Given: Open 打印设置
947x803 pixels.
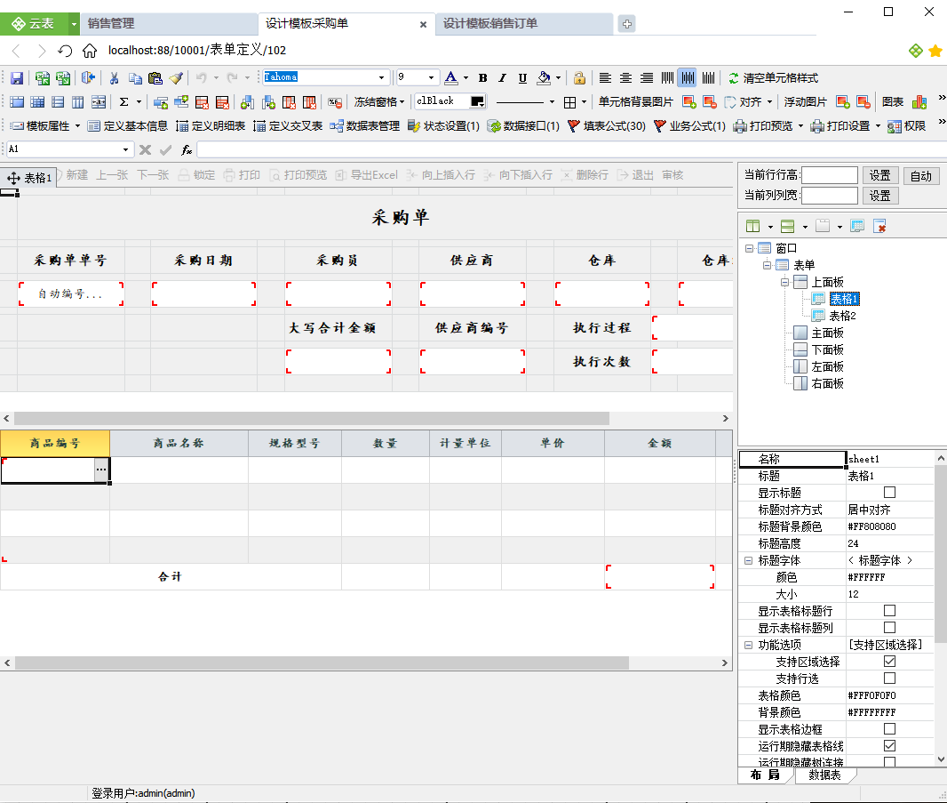Looking at the screenshot, I should 846,125.
